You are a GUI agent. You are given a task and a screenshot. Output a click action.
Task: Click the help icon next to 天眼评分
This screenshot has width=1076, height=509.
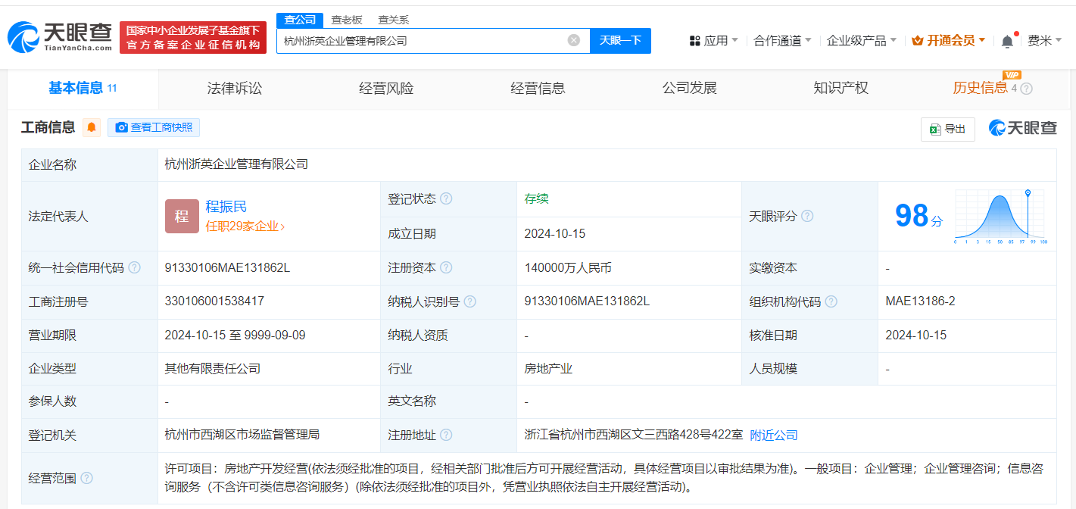coord(807,216)
